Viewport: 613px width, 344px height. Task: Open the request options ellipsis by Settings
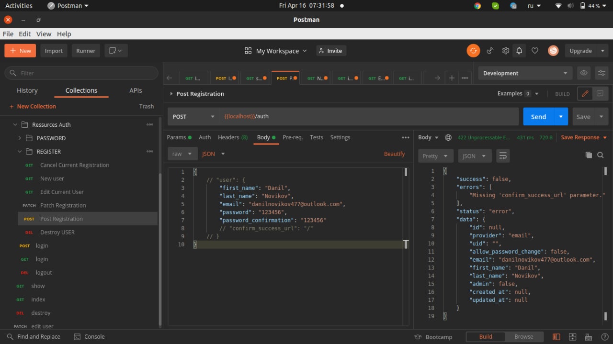[406, 138]
